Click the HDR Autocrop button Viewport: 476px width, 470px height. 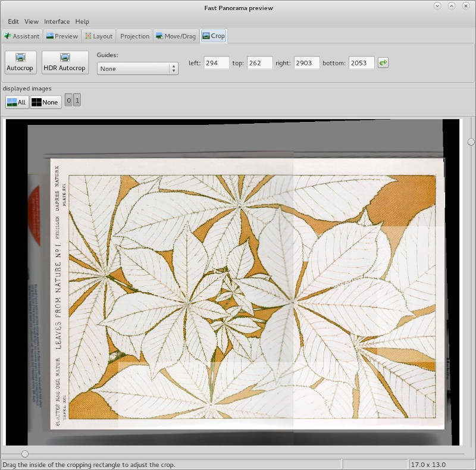(x=65, y=62)
